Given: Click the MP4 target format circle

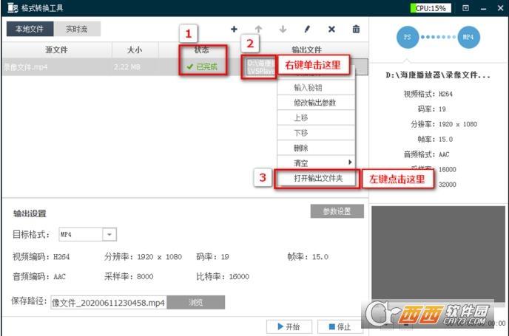Looking at the screenshot, I should tap(468, 37).
